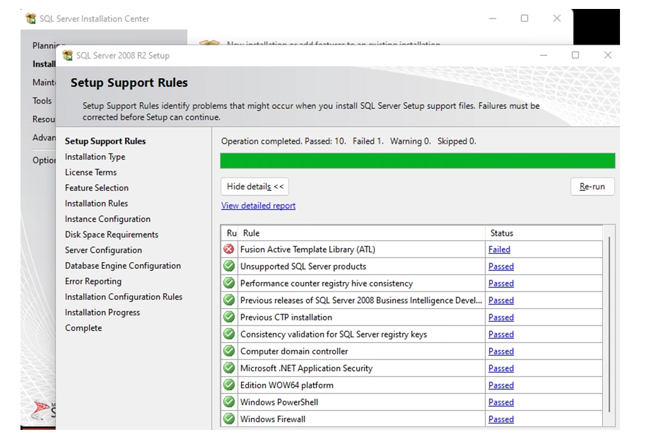
Task: Click the red failed icon for Fusion ATL
Action: (x=229, y=249)
